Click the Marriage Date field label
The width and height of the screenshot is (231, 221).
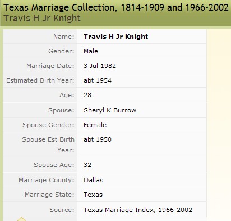click(x=50, y=66)
